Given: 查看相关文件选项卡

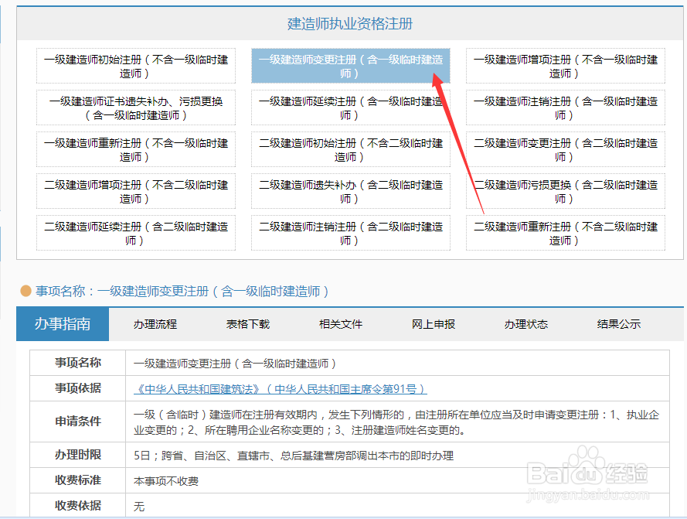Looking at the screenshot, I should (340, 324).
